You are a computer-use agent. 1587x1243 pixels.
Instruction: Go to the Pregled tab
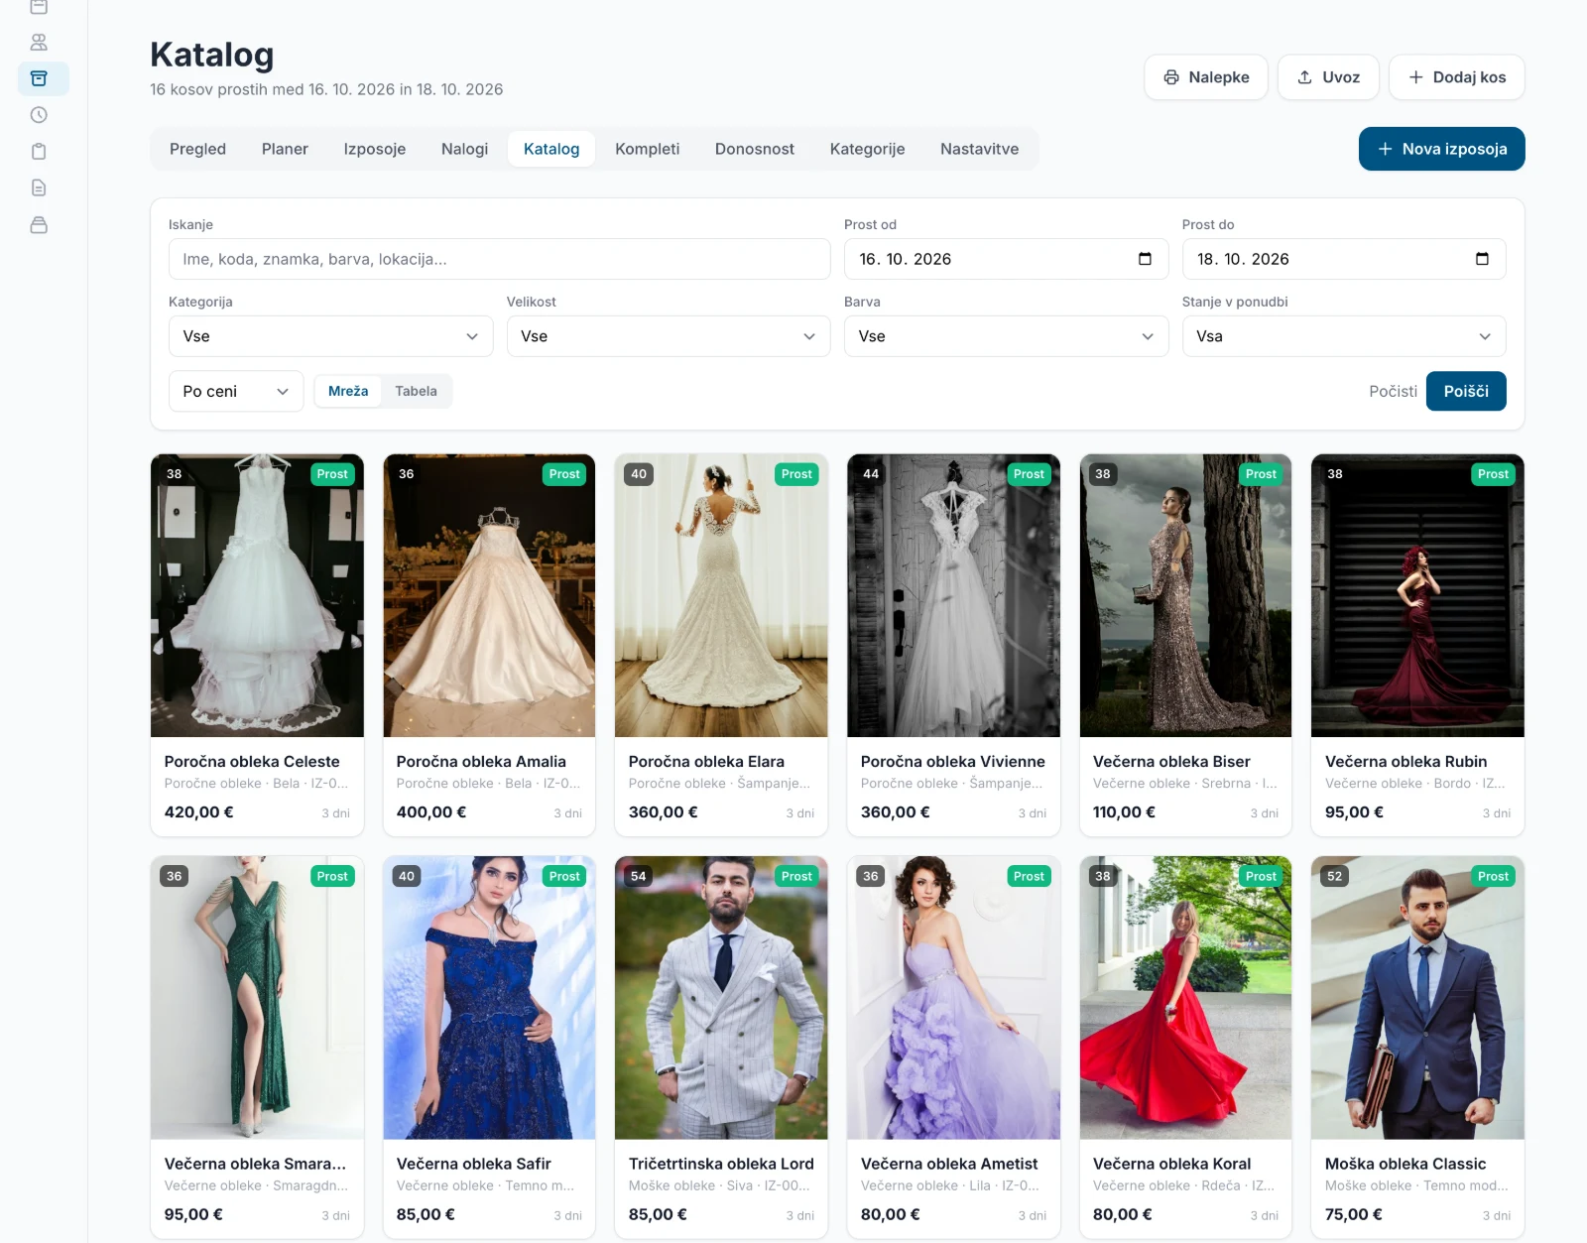pyautogui.click(x=197, y=149)
